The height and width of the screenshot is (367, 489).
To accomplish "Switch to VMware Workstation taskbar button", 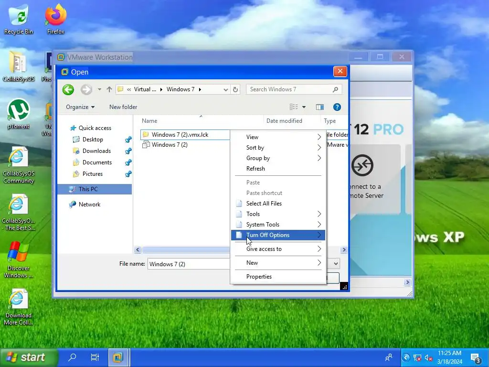I will [x=118, y=357].
